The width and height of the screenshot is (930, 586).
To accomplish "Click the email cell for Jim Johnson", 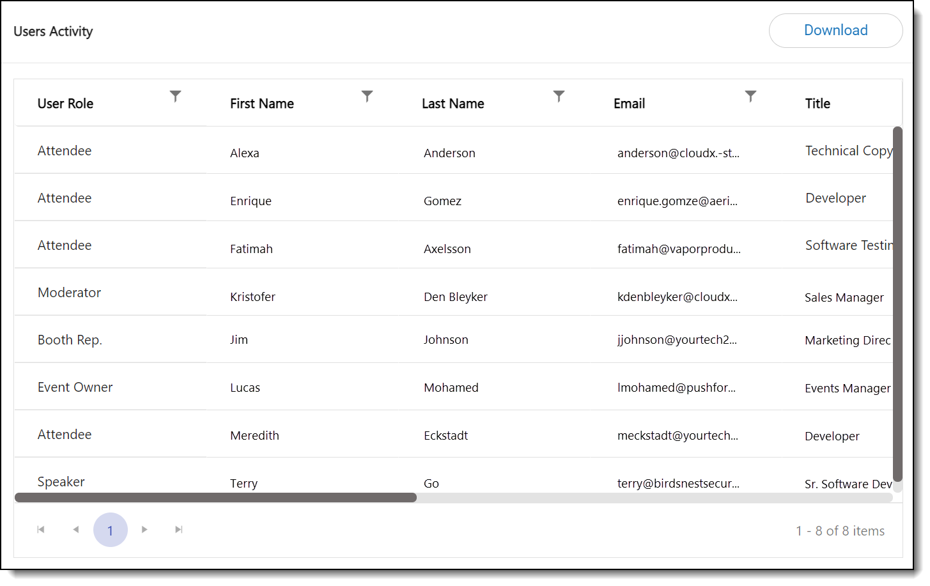I will tap(676, 340).
